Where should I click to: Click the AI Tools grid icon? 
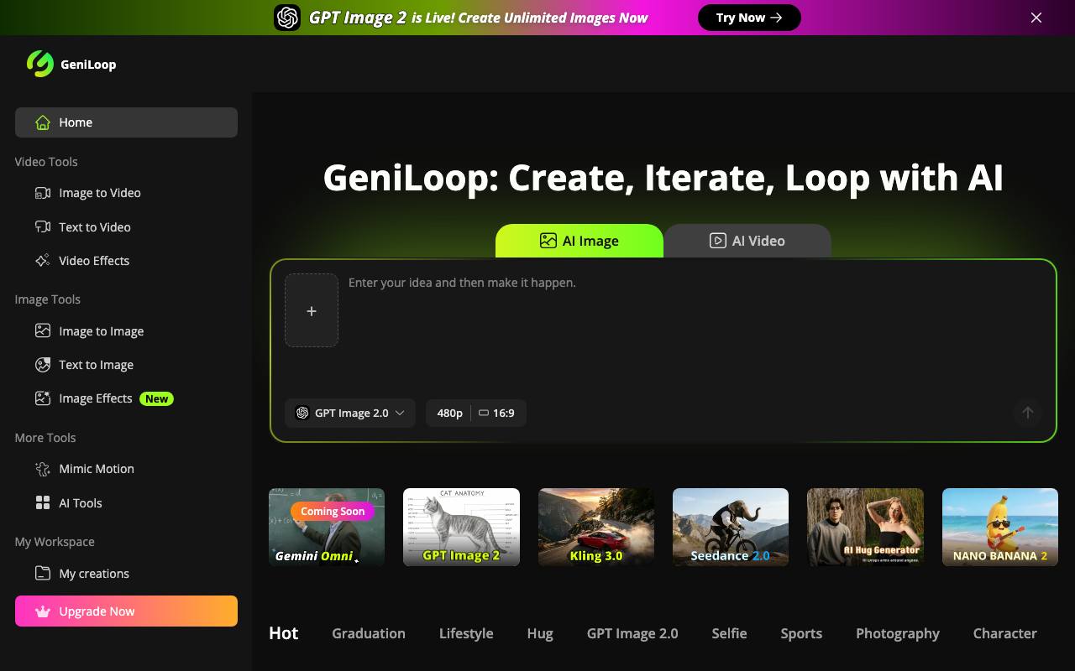click(43, 502)
